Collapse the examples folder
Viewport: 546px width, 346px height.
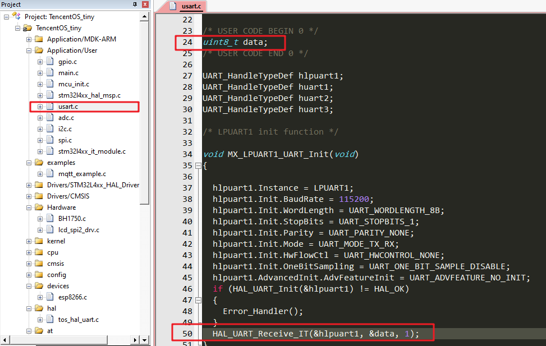click(29, 163)
